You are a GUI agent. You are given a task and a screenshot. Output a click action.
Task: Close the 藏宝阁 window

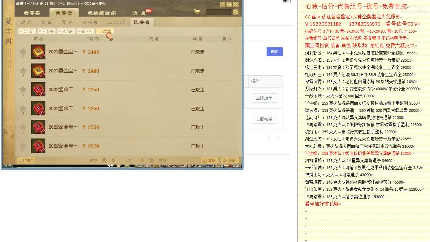(x=236, y=4)
